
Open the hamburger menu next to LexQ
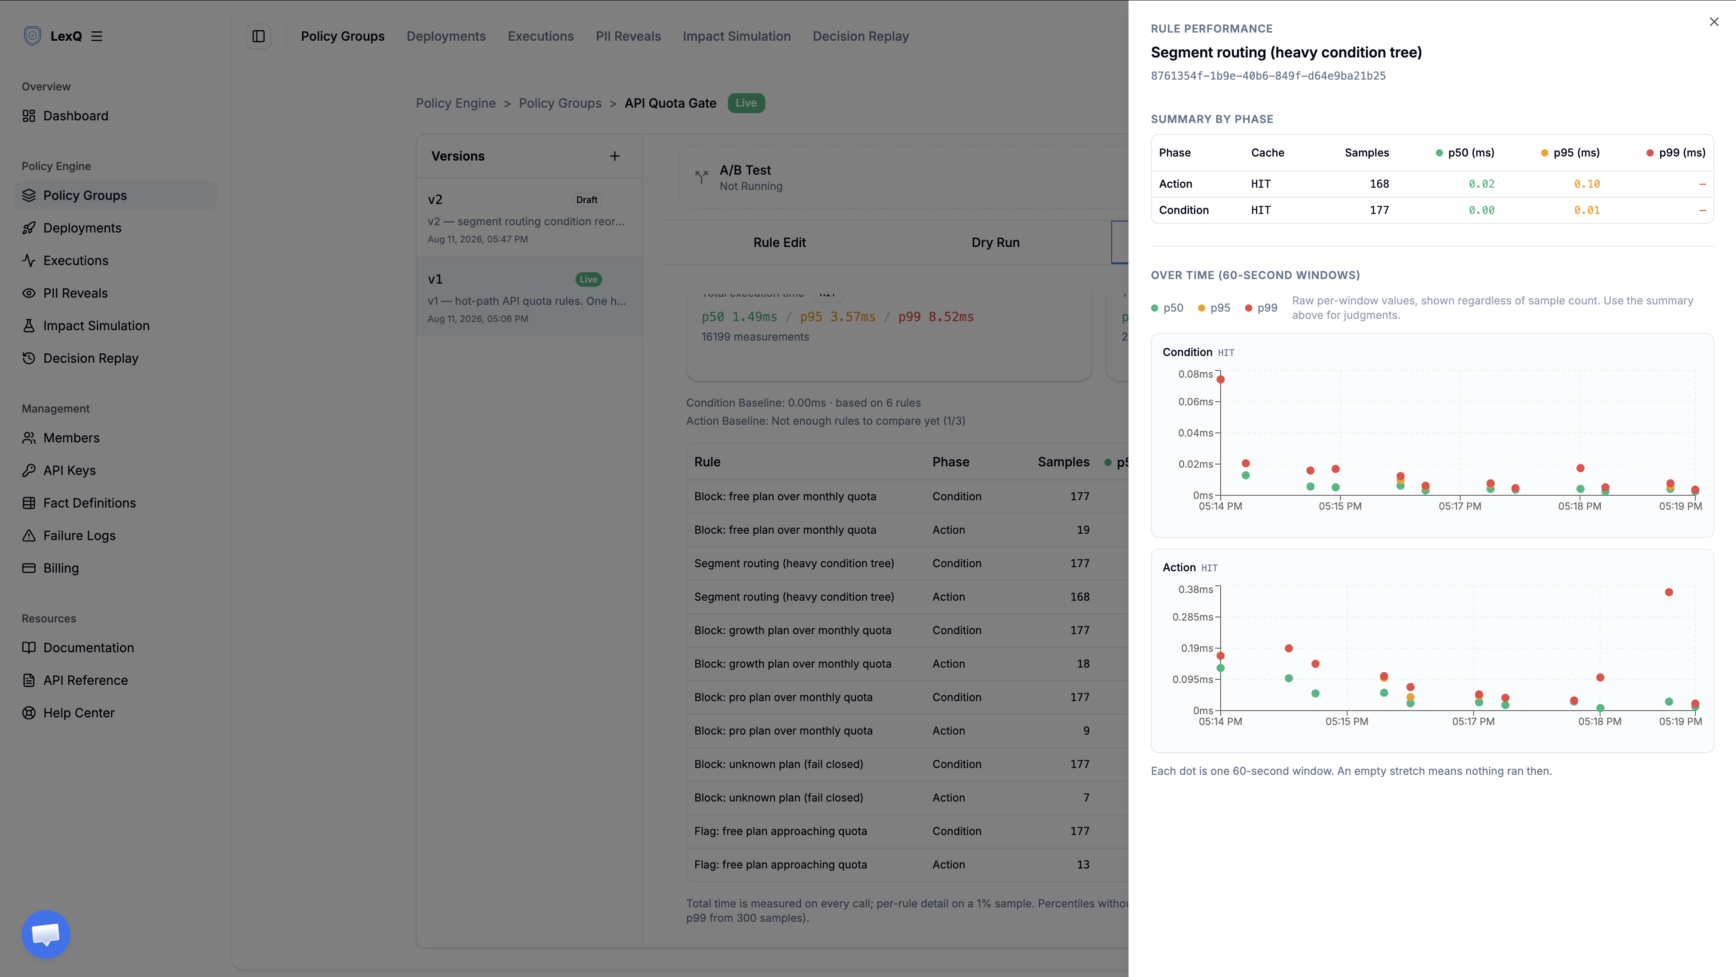tap(96, 36)
